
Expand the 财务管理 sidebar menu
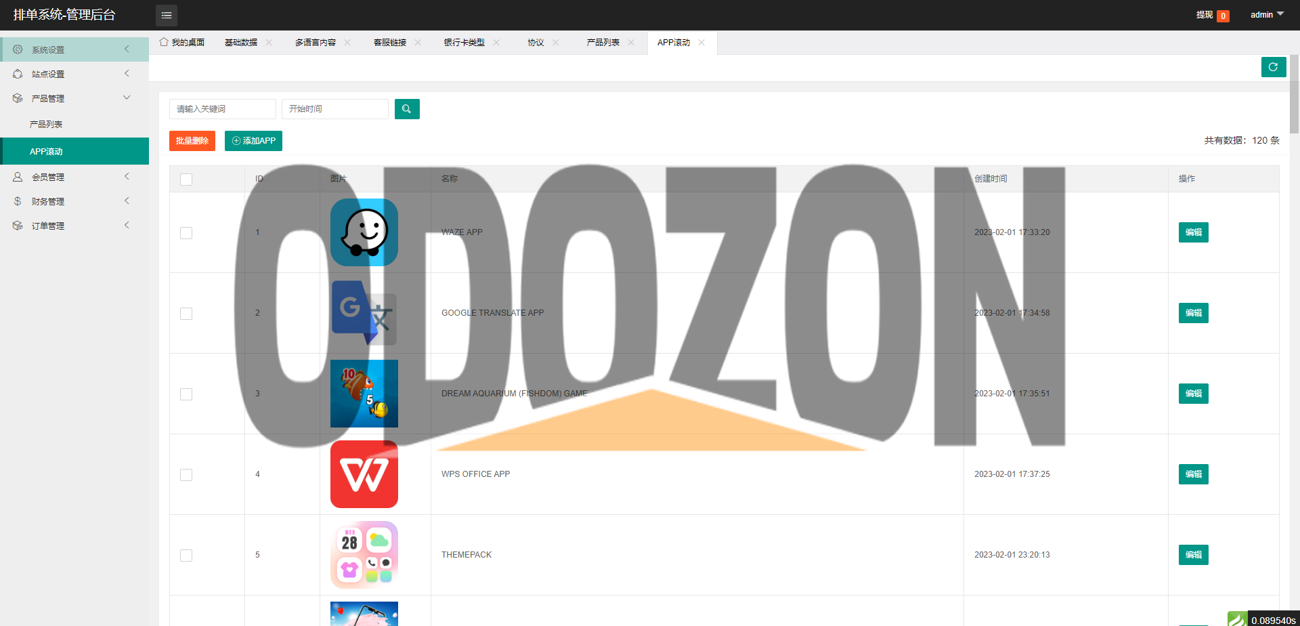74,201
